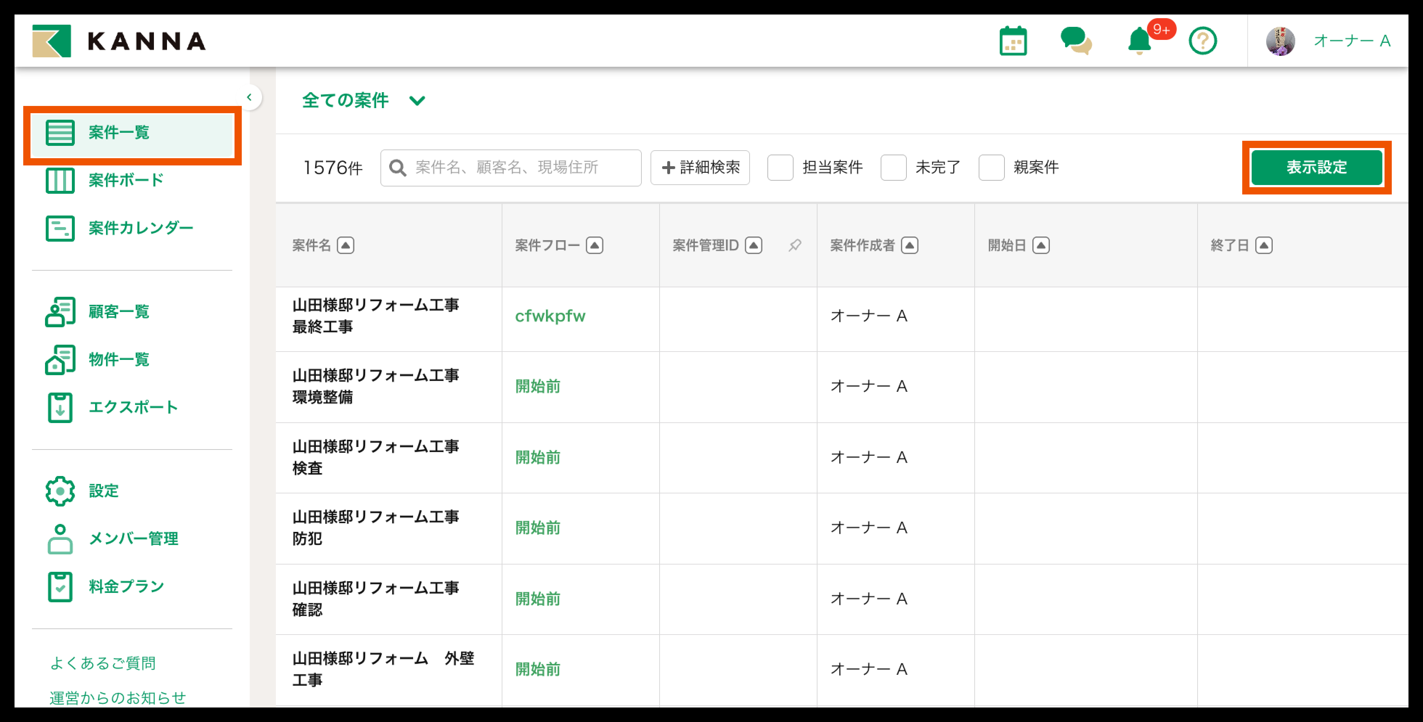The height and width of the screenshot is (722, 1423).
Task: Collapse the sidebar with the chevron
Action: coord(250,98)
